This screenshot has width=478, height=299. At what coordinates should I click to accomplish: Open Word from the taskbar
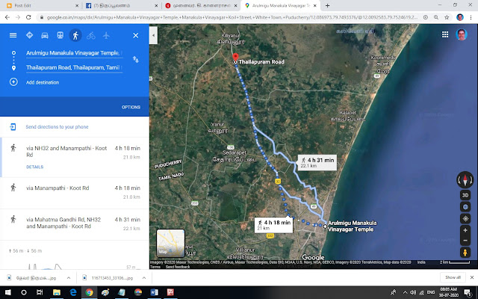point(155,292)
